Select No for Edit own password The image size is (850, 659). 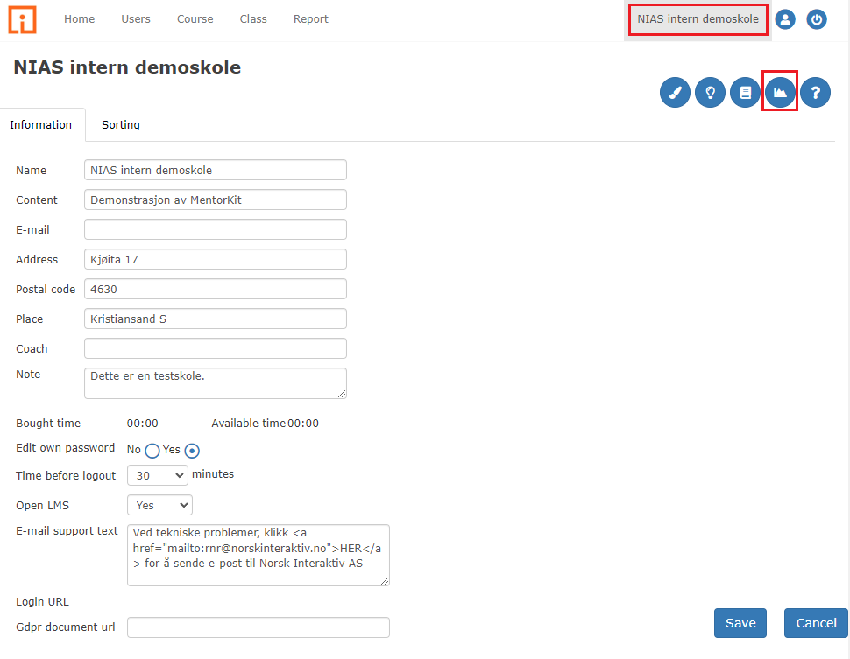tap(152, 451)
